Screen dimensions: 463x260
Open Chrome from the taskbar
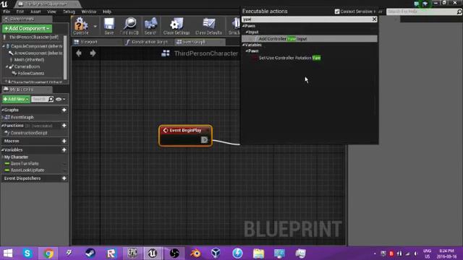[48, 253]
